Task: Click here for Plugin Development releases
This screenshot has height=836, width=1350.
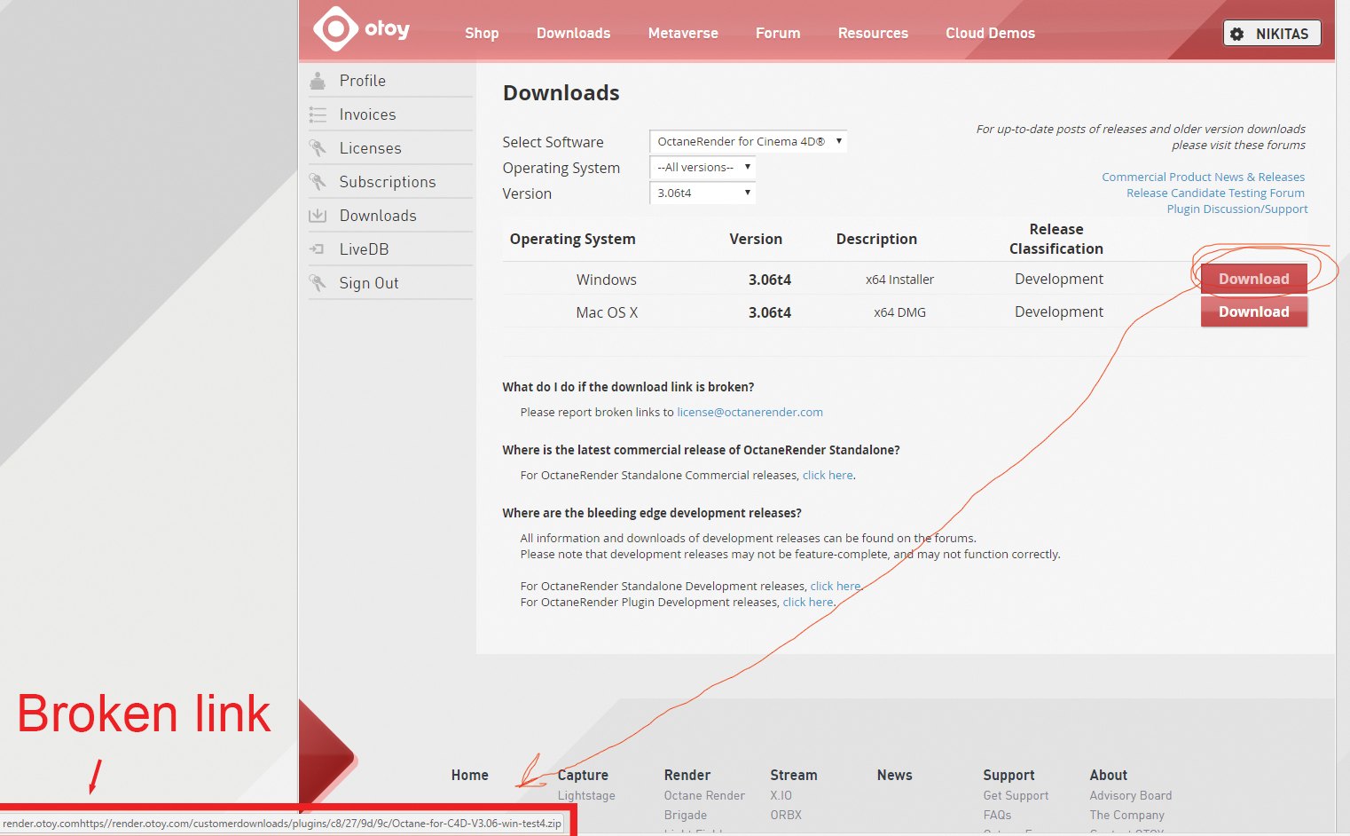Action: [808, 603]
